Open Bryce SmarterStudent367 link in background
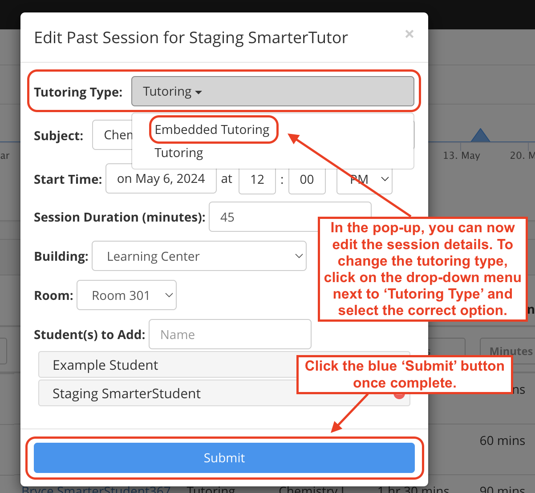The width and height of the screenshot is (535, 493). tap(96, 489)
